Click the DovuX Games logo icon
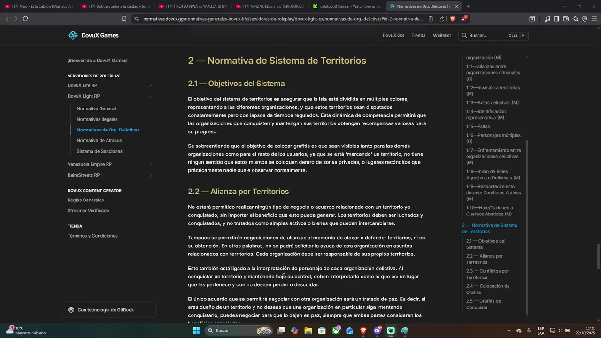 73,35
